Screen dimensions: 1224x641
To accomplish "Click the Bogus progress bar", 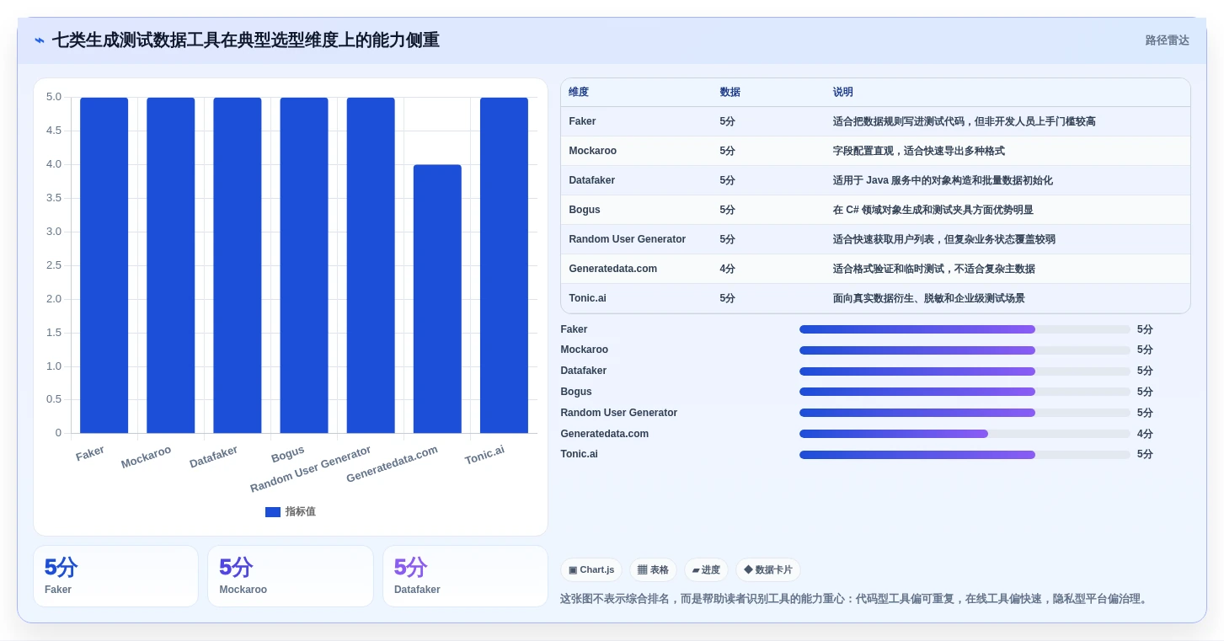I will click(x=965, y=392).
